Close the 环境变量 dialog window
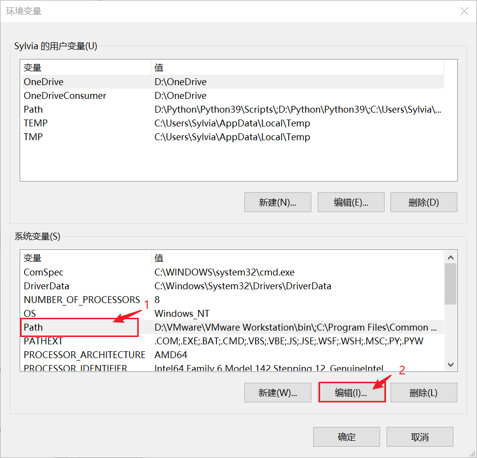The width and height of the screenshot is (477, 458). [464, 11]
